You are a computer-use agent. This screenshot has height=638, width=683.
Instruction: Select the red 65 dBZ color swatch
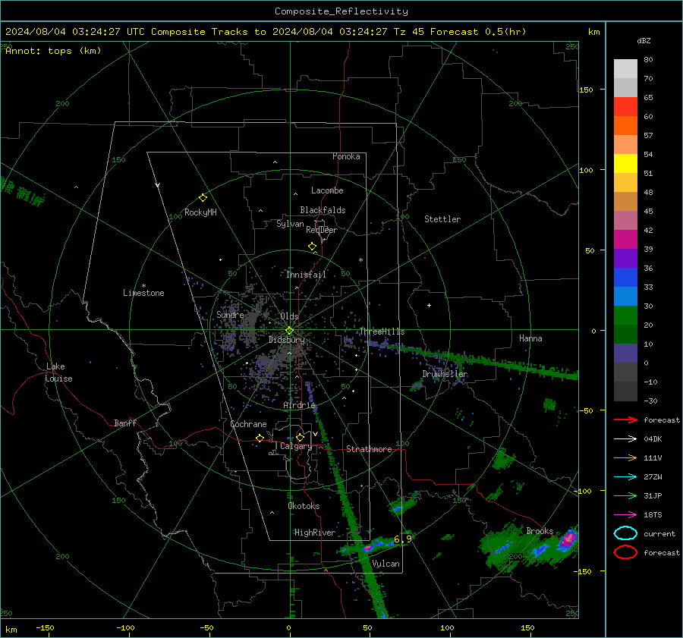625,106
